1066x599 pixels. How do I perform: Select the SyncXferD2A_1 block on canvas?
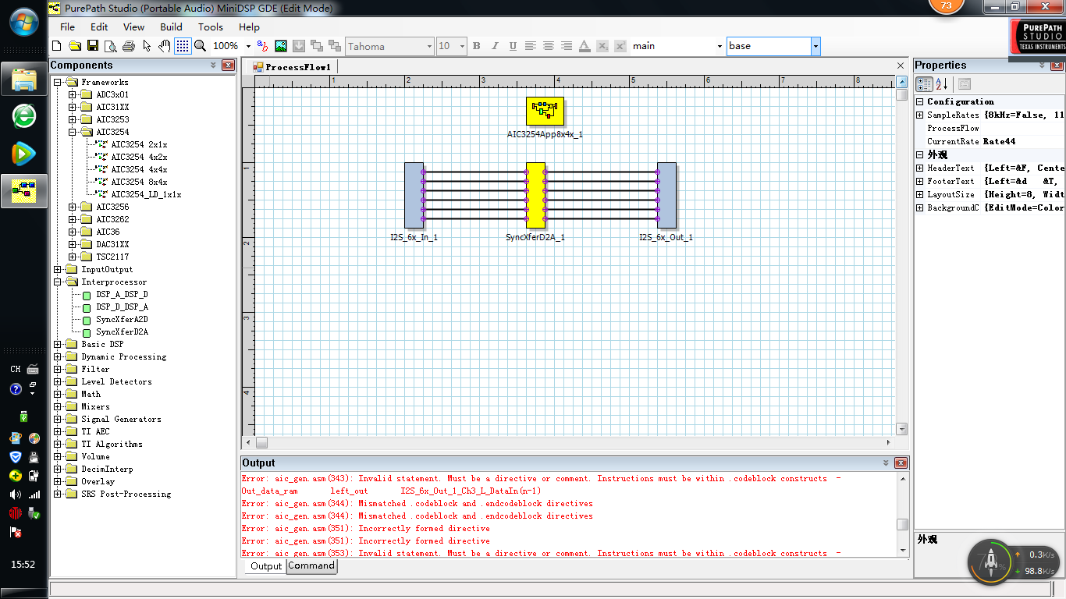pos(535,195)
